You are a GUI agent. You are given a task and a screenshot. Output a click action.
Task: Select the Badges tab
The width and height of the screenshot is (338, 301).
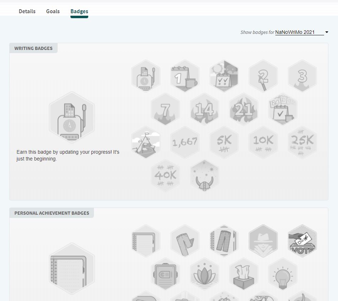79,11
